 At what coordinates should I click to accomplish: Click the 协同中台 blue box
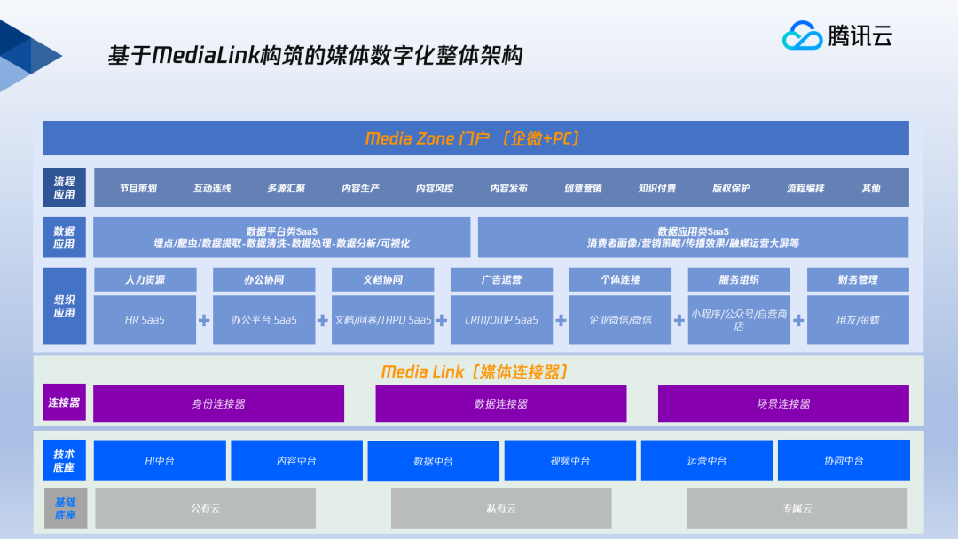(844, 460)
